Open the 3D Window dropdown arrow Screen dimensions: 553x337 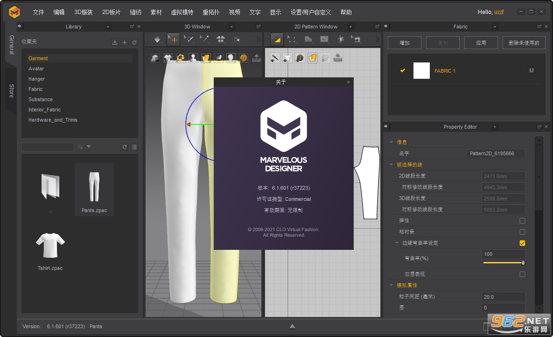pos(232,27)
